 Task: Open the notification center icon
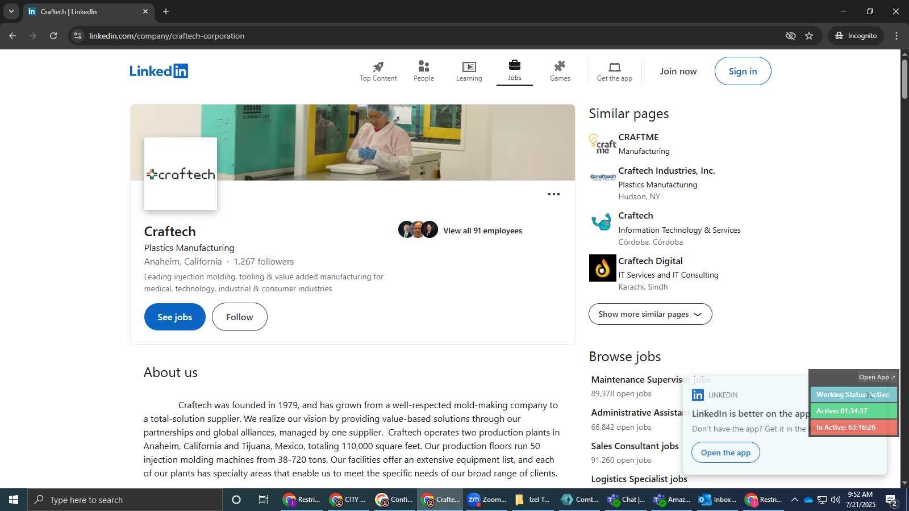[x=891, y=500]
